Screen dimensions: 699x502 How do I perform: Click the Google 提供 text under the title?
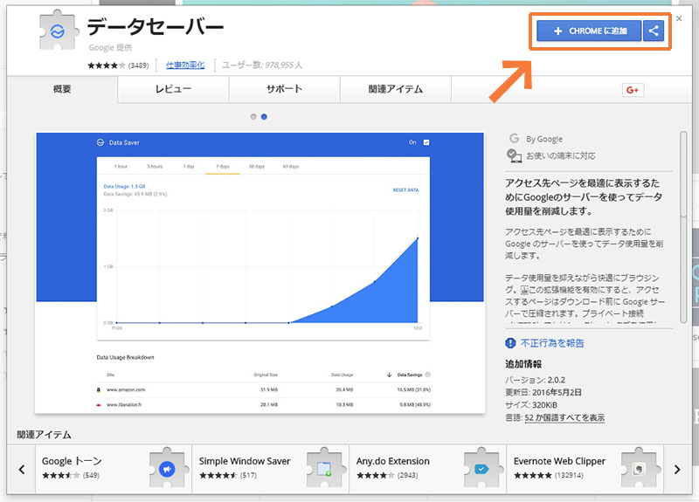[110, 48]
